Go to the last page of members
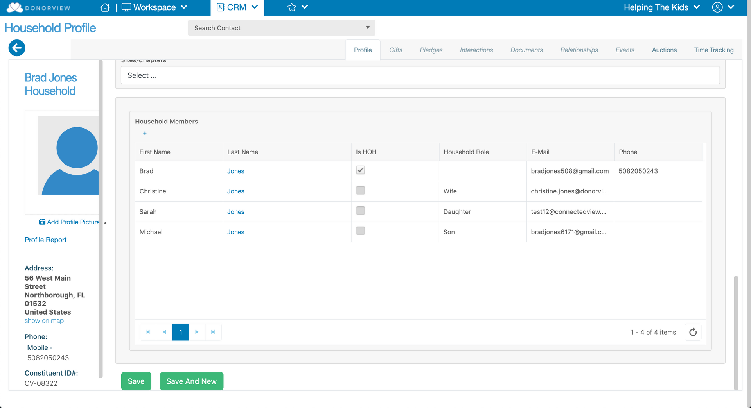This screenshot has width=751, height=408. coord(213,332)
